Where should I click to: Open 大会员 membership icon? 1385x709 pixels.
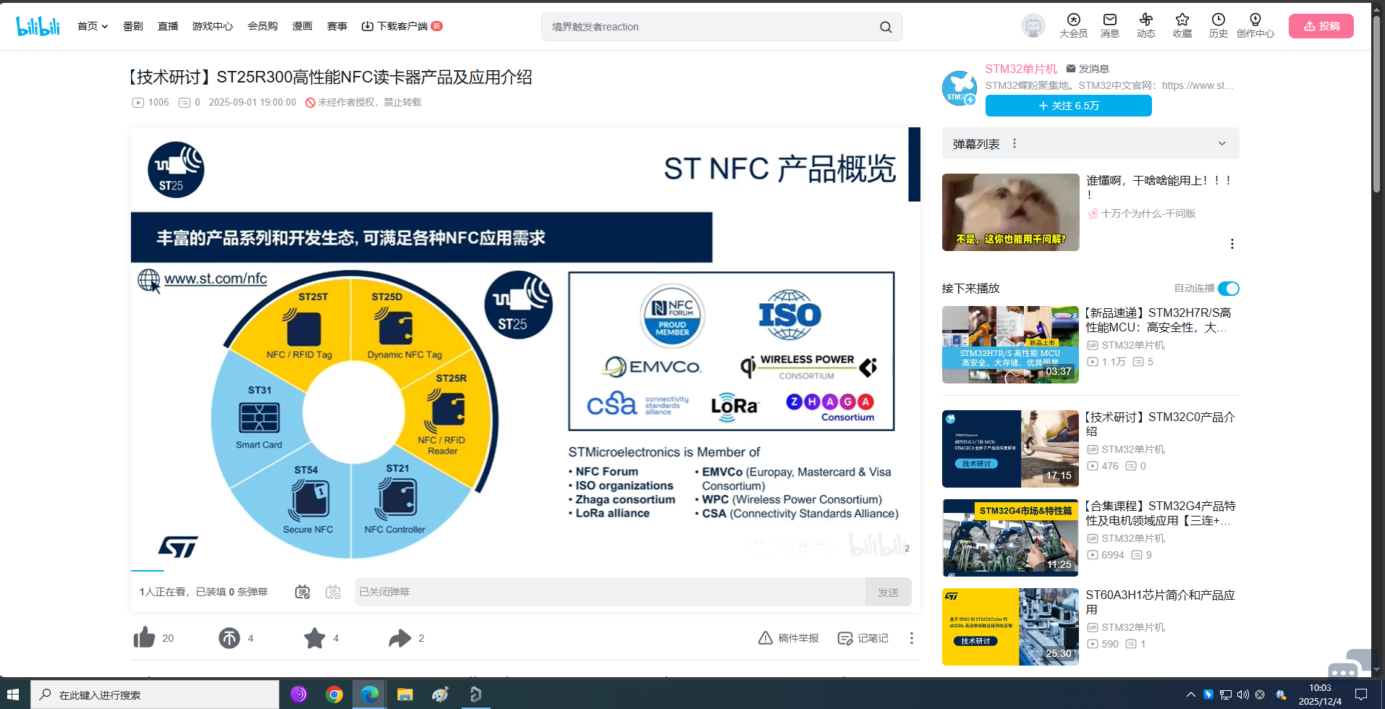(1073, 26)
